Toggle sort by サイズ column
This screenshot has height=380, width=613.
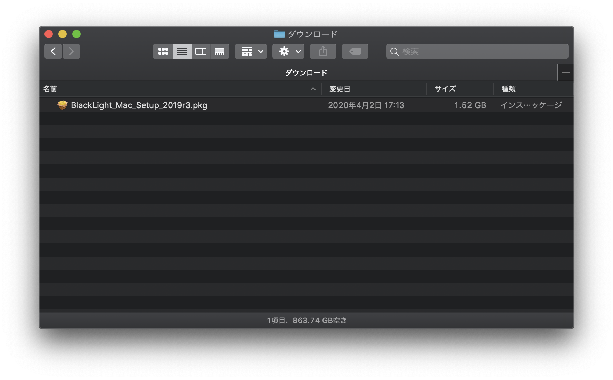[x=444, y=89]
